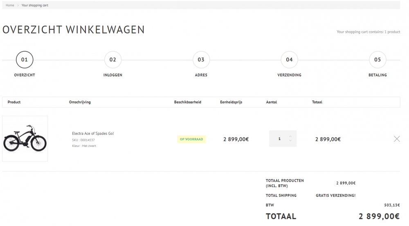Remove the Electra bike from cart
Screen dimensions: 409x226
pyautogui.click(x=396, y=139)
